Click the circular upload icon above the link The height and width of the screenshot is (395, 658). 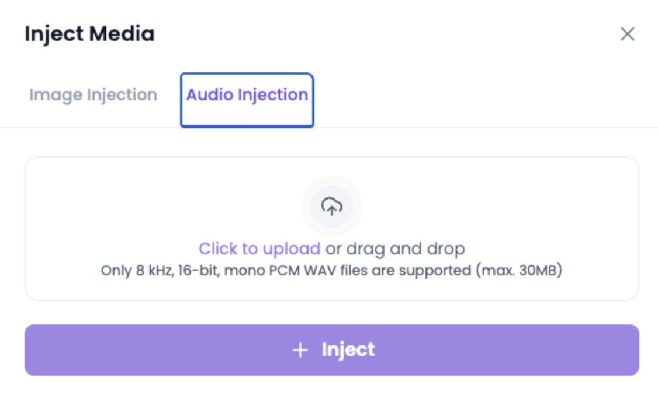[331, 205]
